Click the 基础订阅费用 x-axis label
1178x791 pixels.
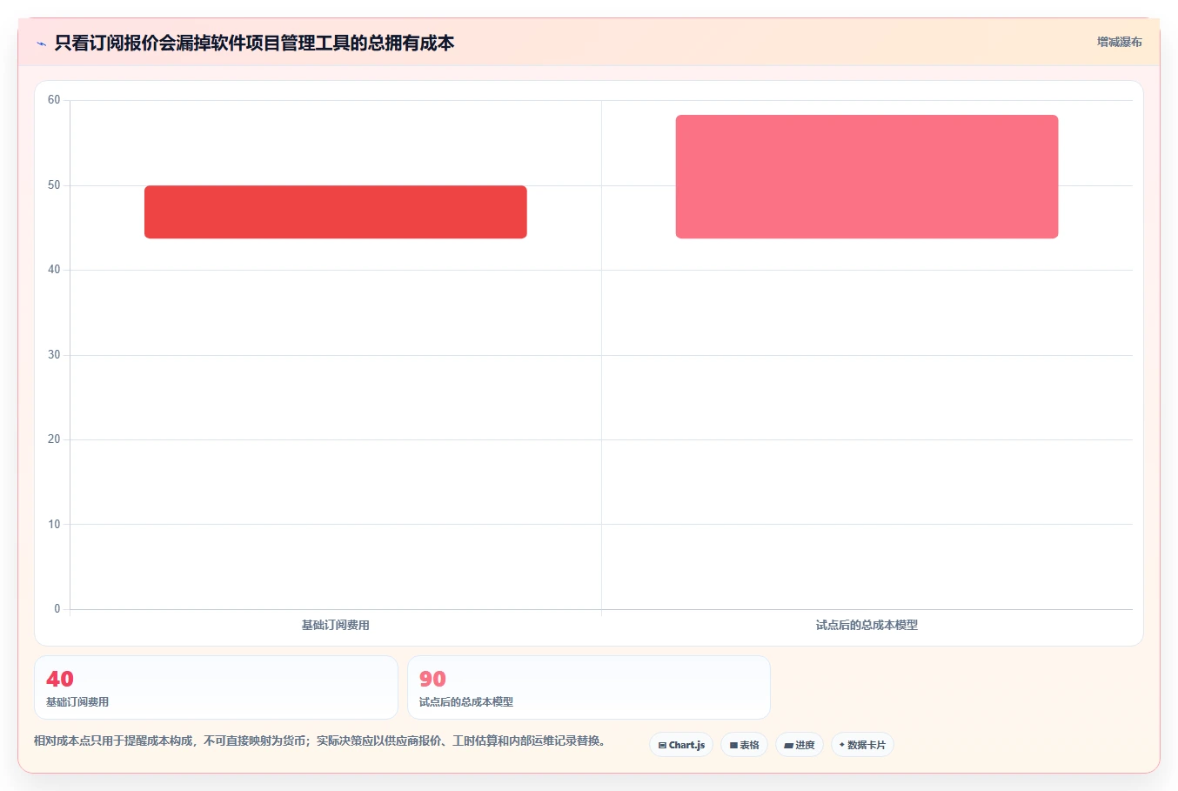click(336, 625)
